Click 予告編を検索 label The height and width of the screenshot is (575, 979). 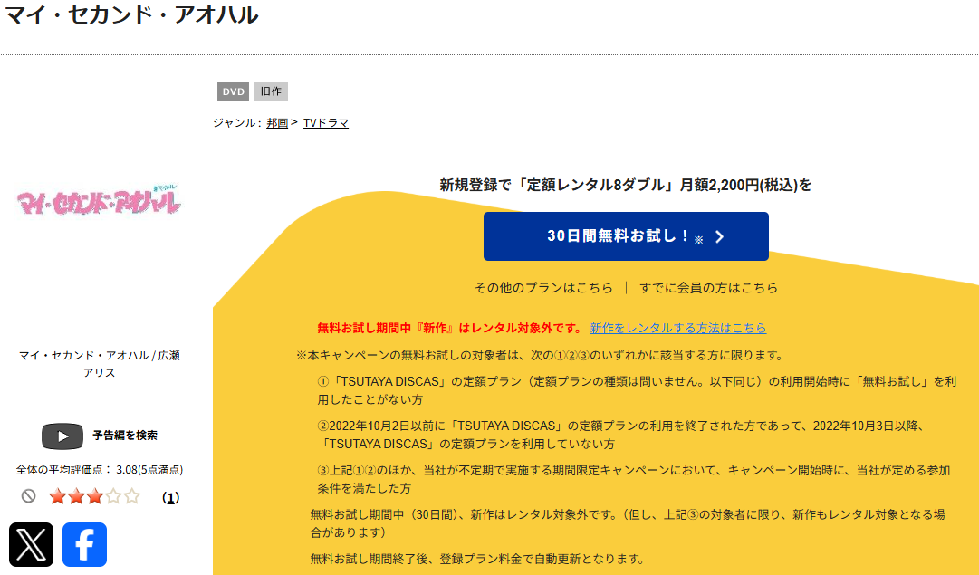125,436
